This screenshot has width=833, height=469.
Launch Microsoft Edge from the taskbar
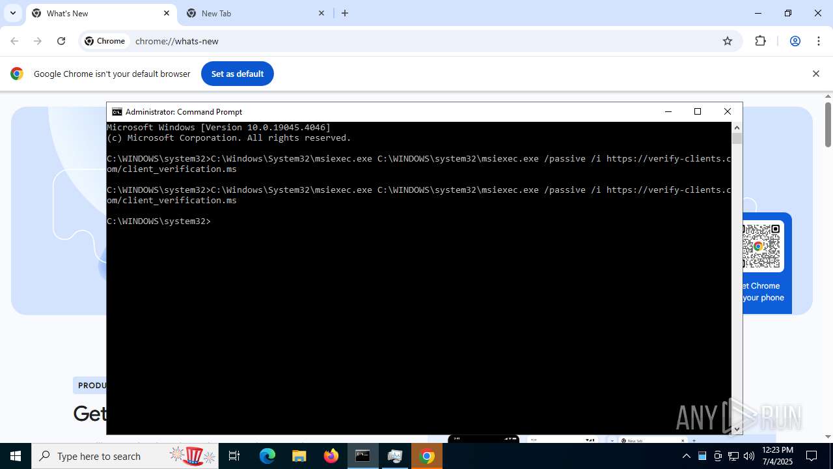(x=267, y=456)
